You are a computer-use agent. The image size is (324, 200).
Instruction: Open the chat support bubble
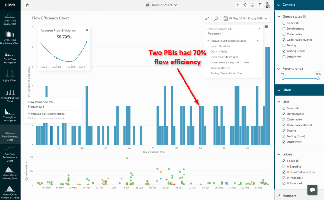pos(312,190)
